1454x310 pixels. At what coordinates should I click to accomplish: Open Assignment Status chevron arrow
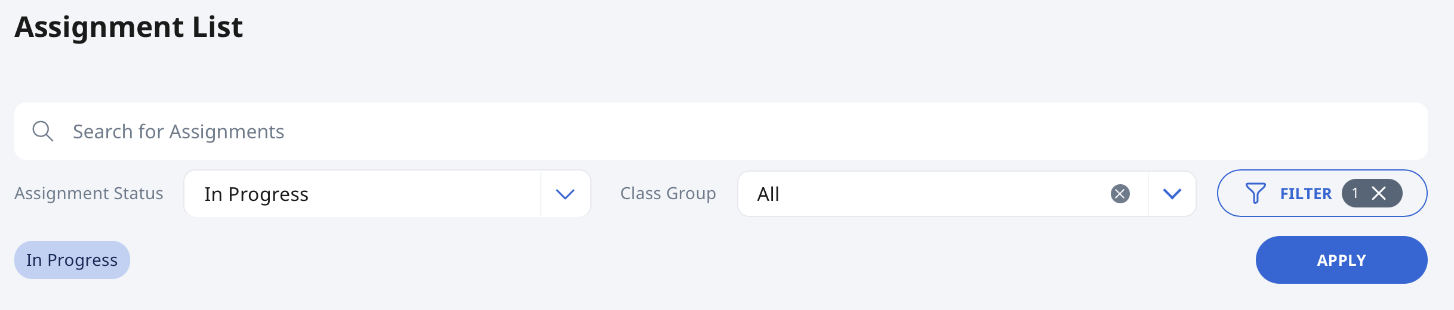[x=565, y=194]
